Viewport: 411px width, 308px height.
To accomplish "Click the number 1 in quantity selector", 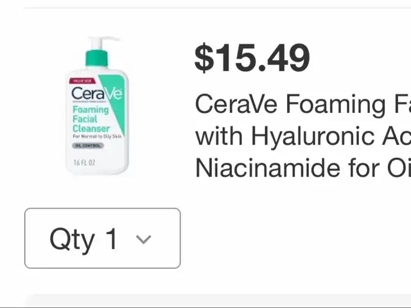I will tap(112, 238).
